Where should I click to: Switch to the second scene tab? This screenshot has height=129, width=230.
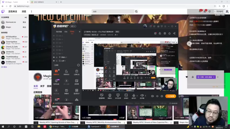pos(66,32)
